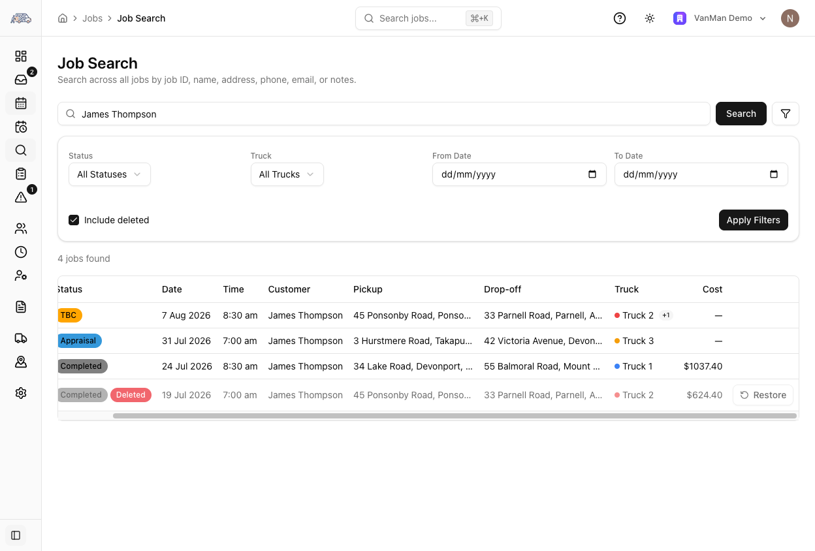Open the help question mark icon
The height and width of the screenshot is (551, 815).
click(x=620, y=18)
